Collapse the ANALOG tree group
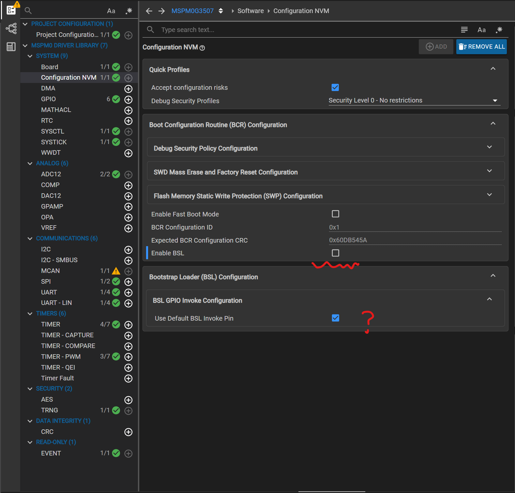This screenshot has width=515, height=493. [x=30, y=164]
